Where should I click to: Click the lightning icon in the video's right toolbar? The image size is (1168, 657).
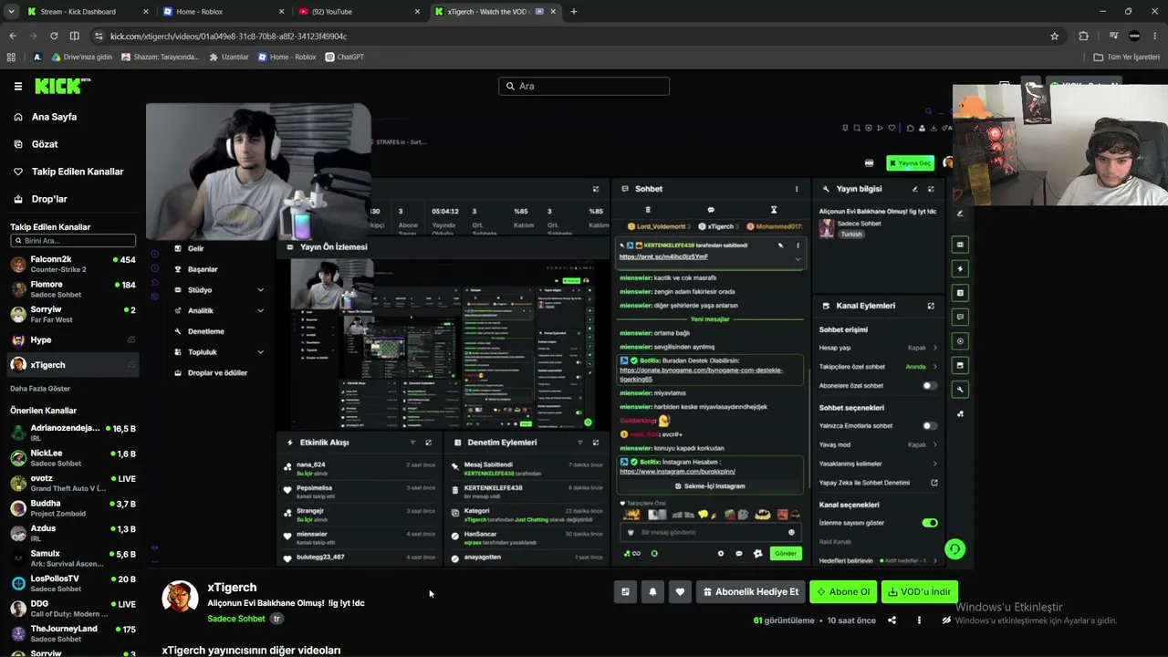click(x=960, y=269)
